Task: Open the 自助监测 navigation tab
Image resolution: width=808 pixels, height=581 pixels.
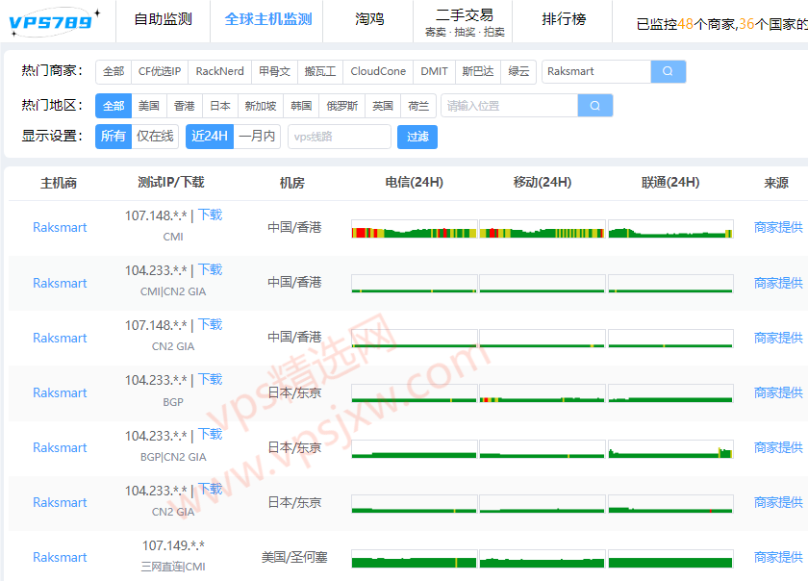Action: click(163, 19)
